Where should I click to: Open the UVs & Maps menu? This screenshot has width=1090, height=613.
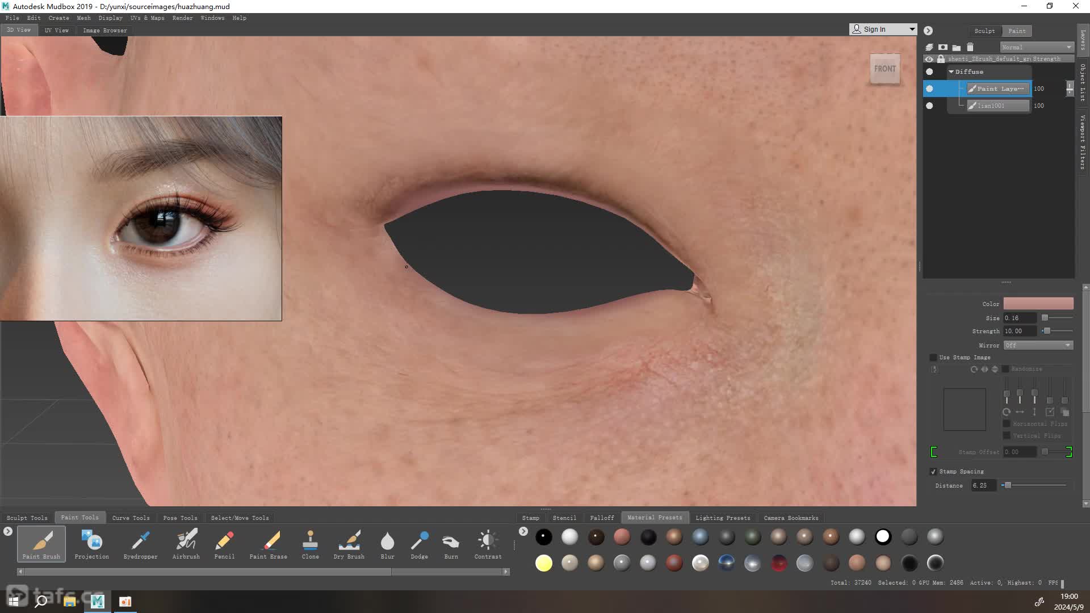tap(147, 18)
